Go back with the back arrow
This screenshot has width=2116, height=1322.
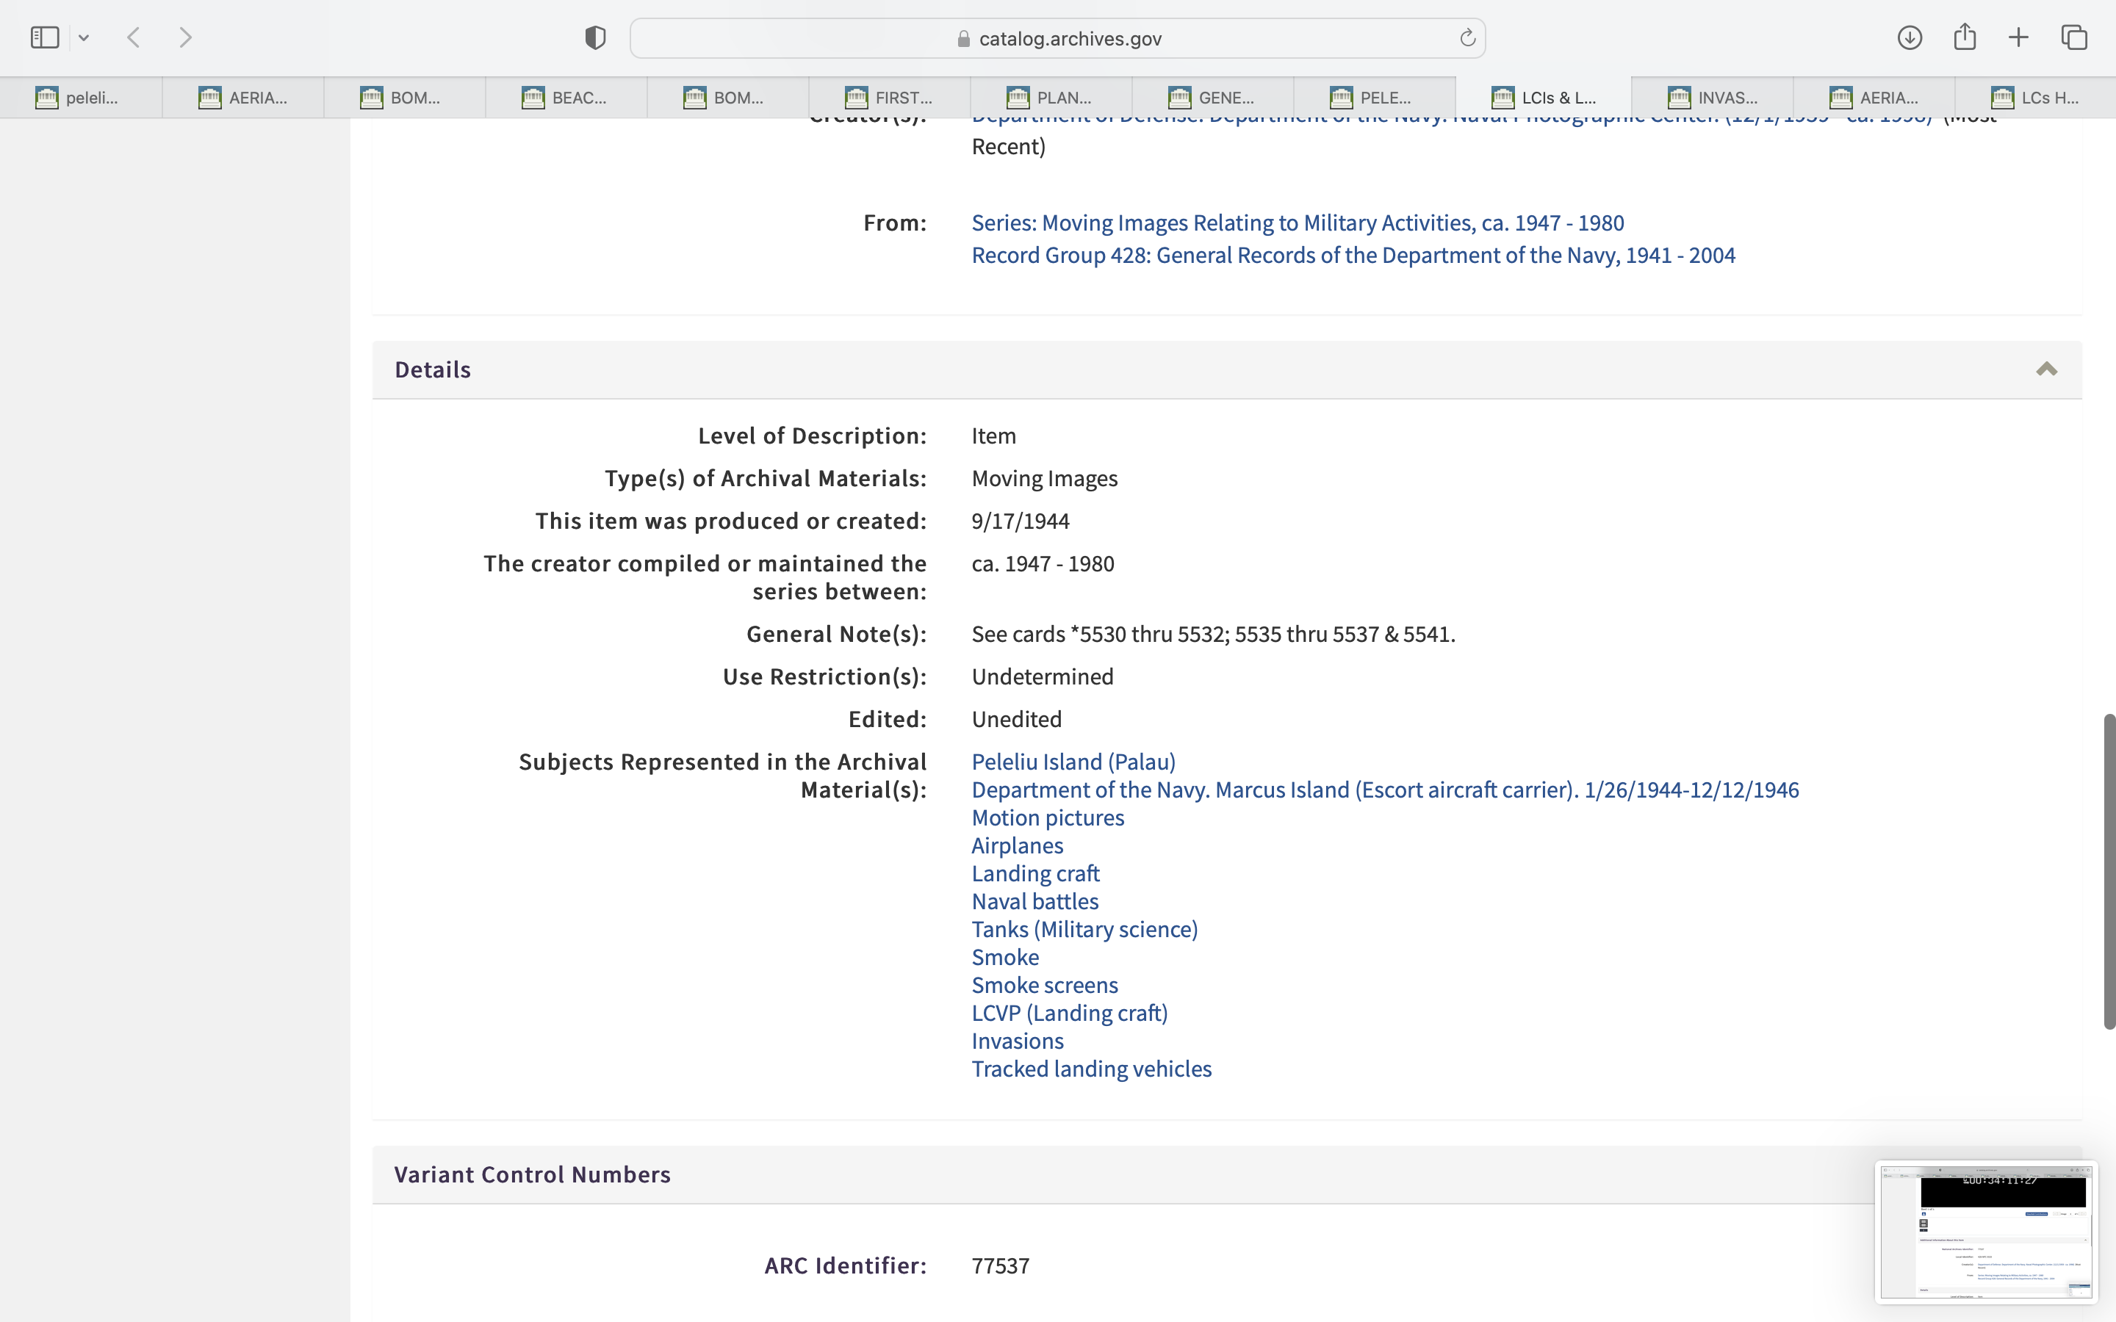pyautogui.click(x=134, y=37)
